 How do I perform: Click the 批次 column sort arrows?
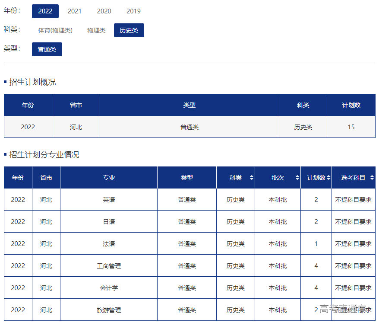[x=297, y=178]
